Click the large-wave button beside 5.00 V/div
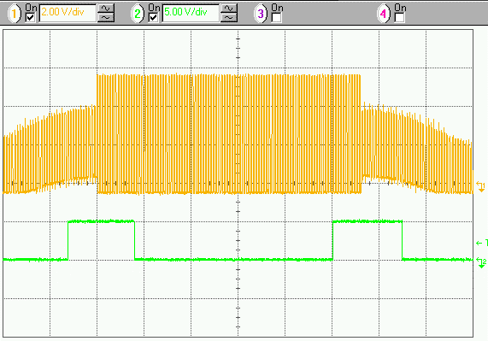The width and height of the screenshot is (488, 341). (229, 9)
